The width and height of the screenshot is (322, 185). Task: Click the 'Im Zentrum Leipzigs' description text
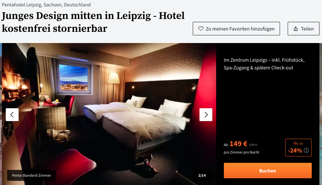pos(264,64)
